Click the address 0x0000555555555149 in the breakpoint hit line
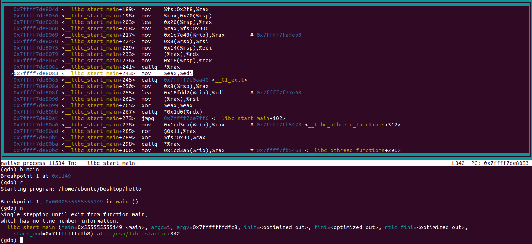 tap(74, 202)
